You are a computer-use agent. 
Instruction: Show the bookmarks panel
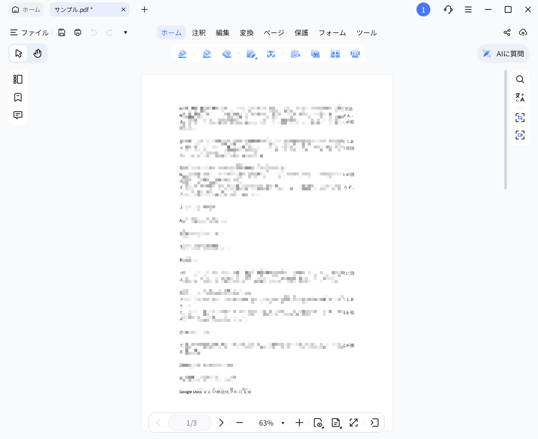18,97
